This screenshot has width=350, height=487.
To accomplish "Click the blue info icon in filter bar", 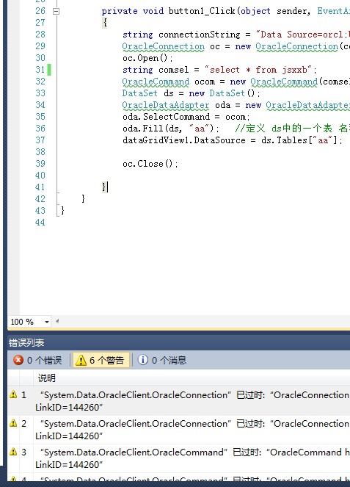I will click(x=143, y=360).
